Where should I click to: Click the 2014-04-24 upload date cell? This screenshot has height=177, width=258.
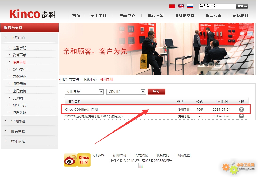[222, 109]
